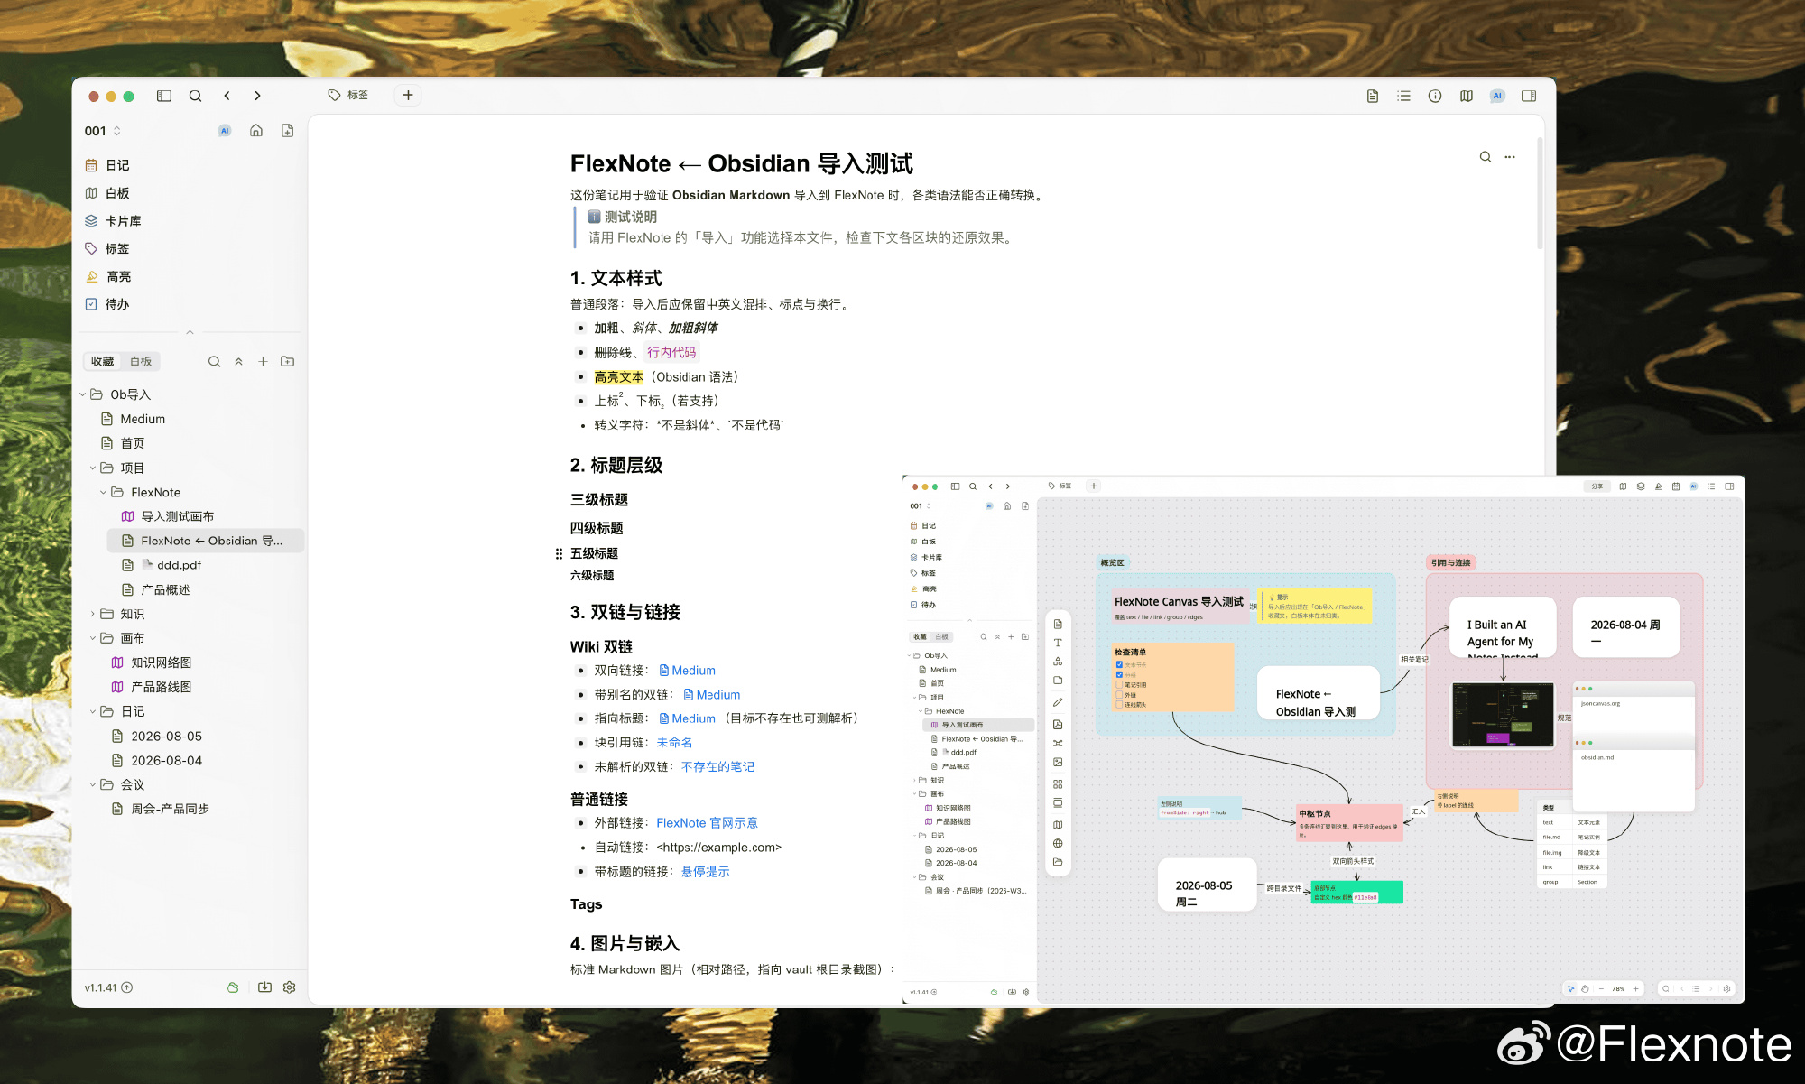Screen dimensions: 1805x1084
Task: Insert a web page using the globe tool
Action: (x=1058, y=844)
